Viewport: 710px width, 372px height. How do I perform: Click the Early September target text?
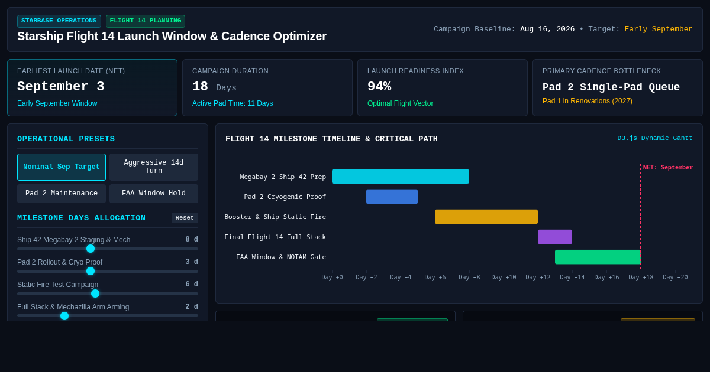[x=659, y=30]
